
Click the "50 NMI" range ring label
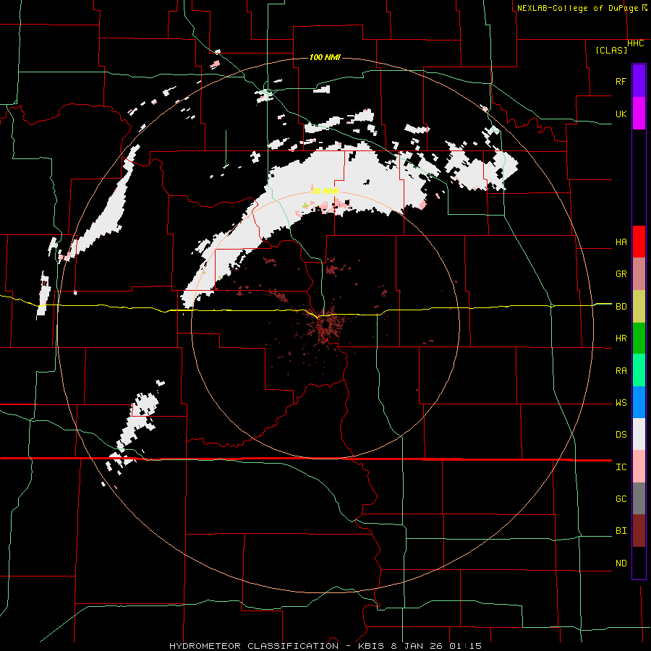point(325,191)
